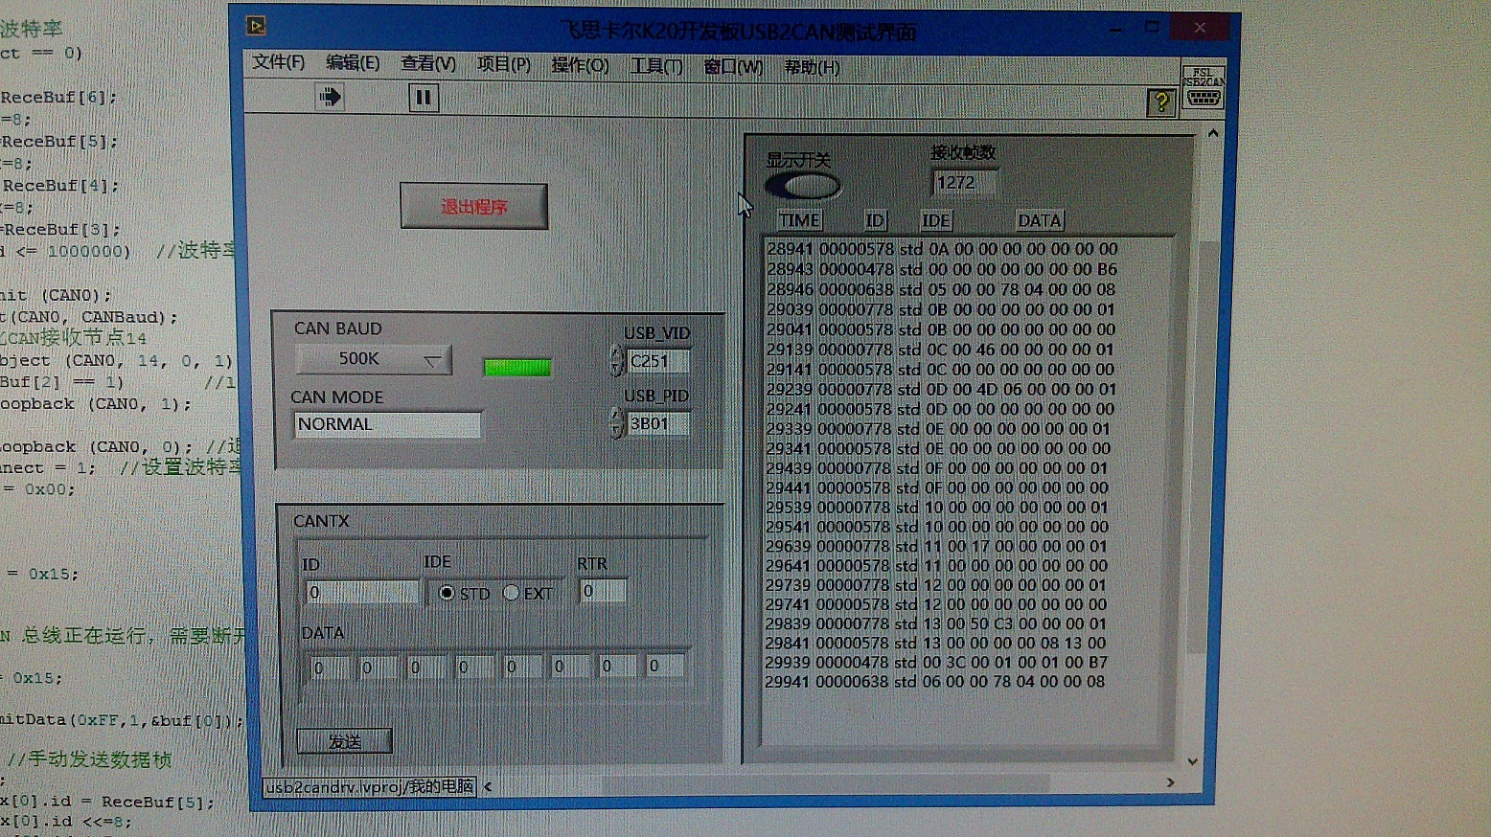The image size is (1491, 837).
Task: Click the vertical scrollbar down arrow
Action: (1193, 761)
